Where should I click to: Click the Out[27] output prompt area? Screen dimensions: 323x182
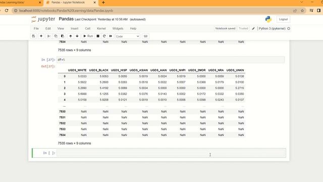[x=48, y=66]
